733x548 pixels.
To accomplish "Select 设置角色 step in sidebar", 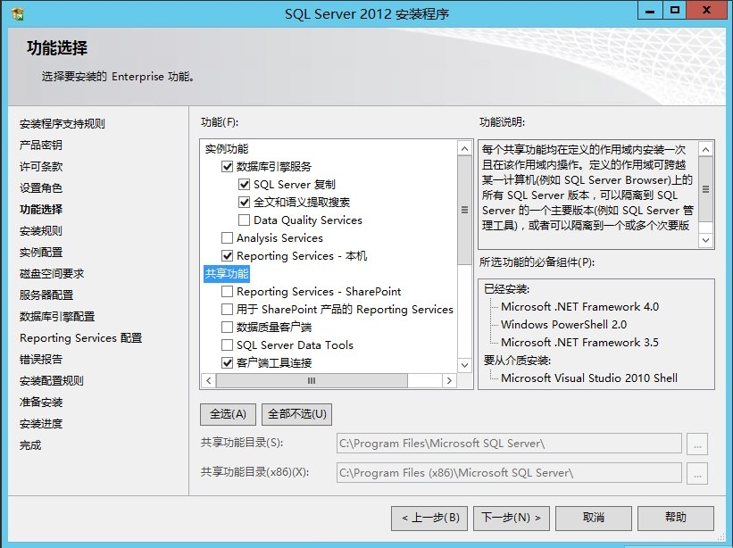I will (x=41, y=188).
